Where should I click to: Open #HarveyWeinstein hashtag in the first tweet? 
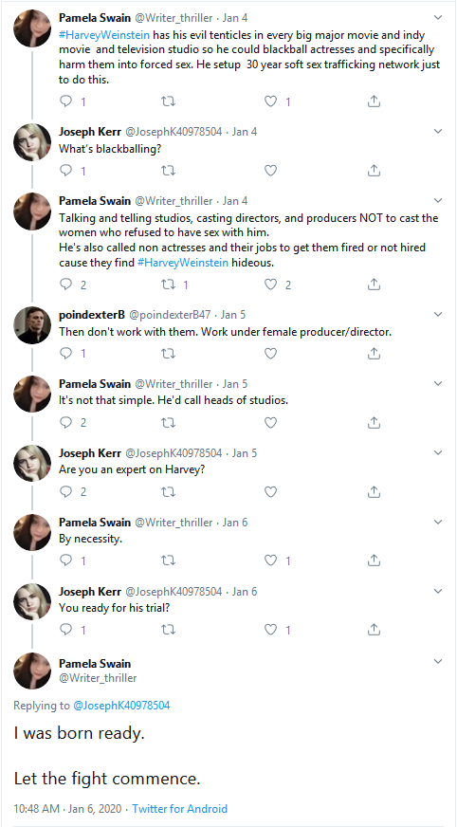pos(104,35)
